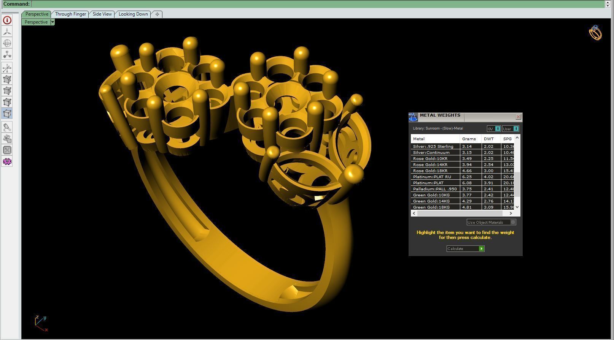Select the Green Gold:18KG row

[x=463, y=207]
